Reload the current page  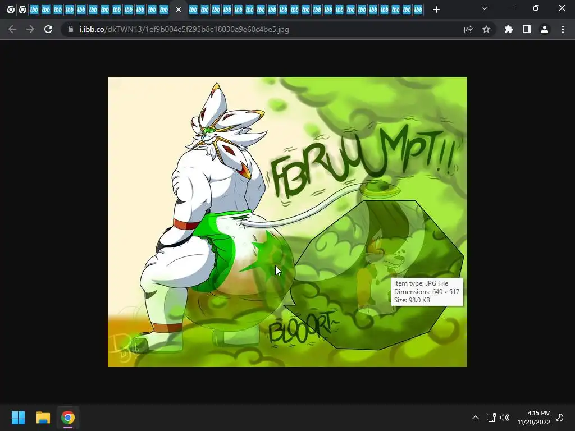pos(48,29)
